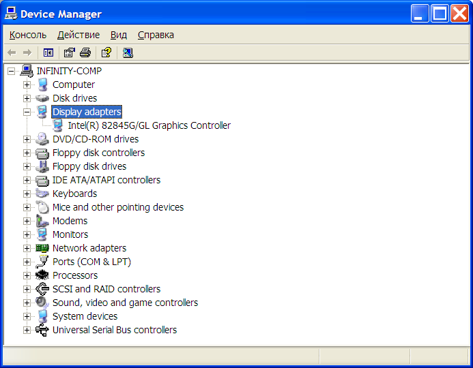Select the Ports (COM & LPT) item

[91, 262]
